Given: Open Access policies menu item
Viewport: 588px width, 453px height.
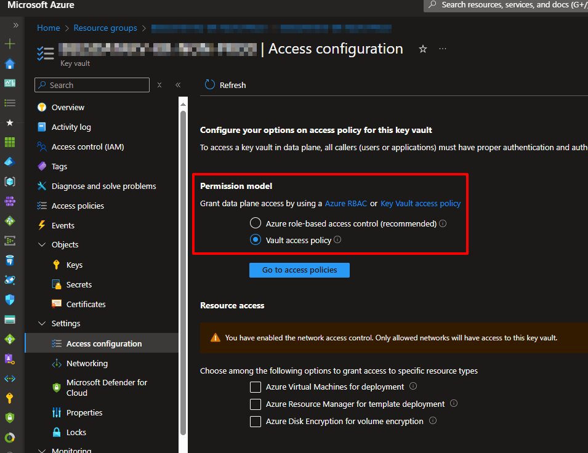Looking at the screenshot, I should click(x=78, y=206).
